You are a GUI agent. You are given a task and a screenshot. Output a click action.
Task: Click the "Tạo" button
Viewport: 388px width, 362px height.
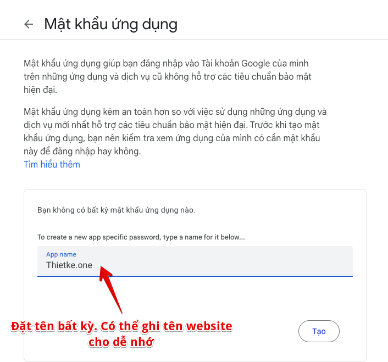pos(319,331)
